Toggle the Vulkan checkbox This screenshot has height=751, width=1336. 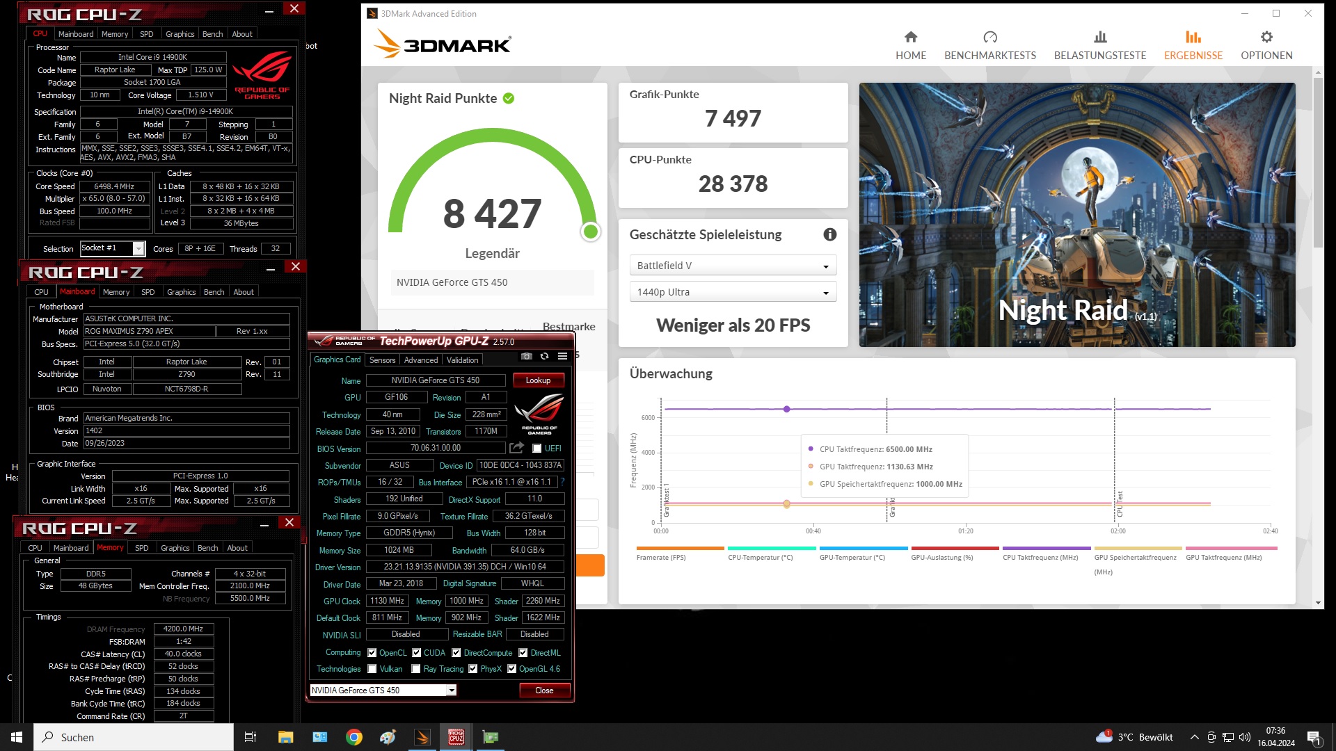372,669
